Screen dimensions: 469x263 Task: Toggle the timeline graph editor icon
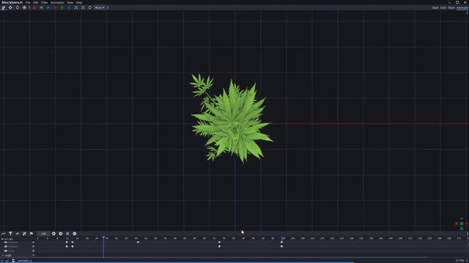[x=4, y=234]
